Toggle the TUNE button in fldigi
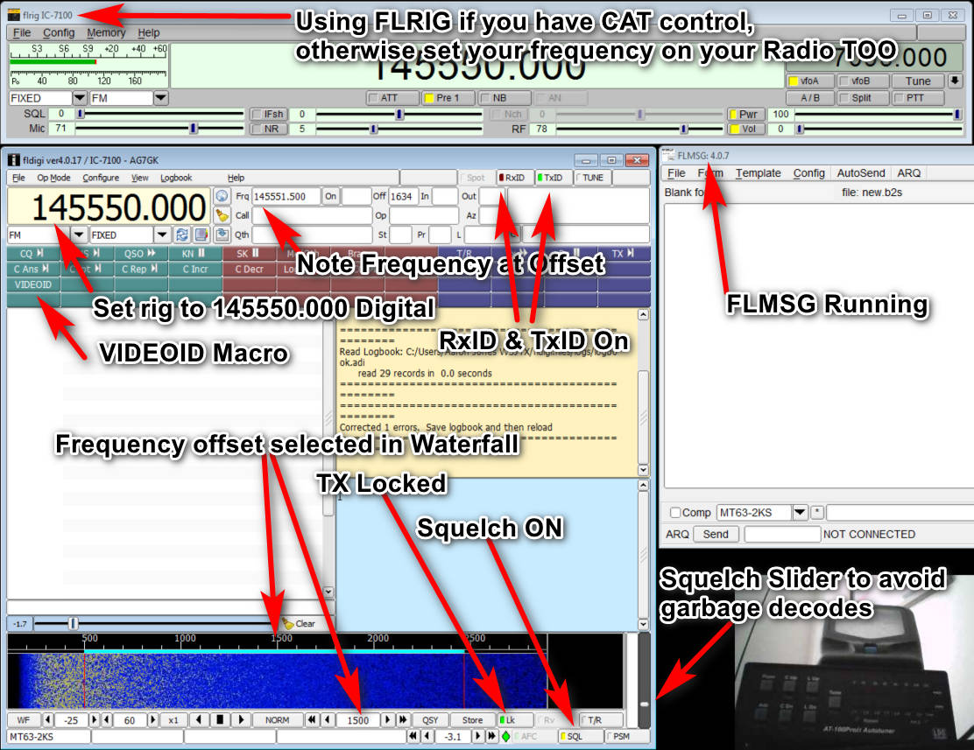 590,178
